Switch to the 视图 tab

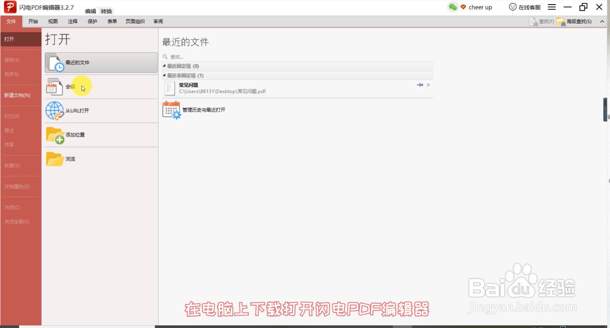(53, 21)
